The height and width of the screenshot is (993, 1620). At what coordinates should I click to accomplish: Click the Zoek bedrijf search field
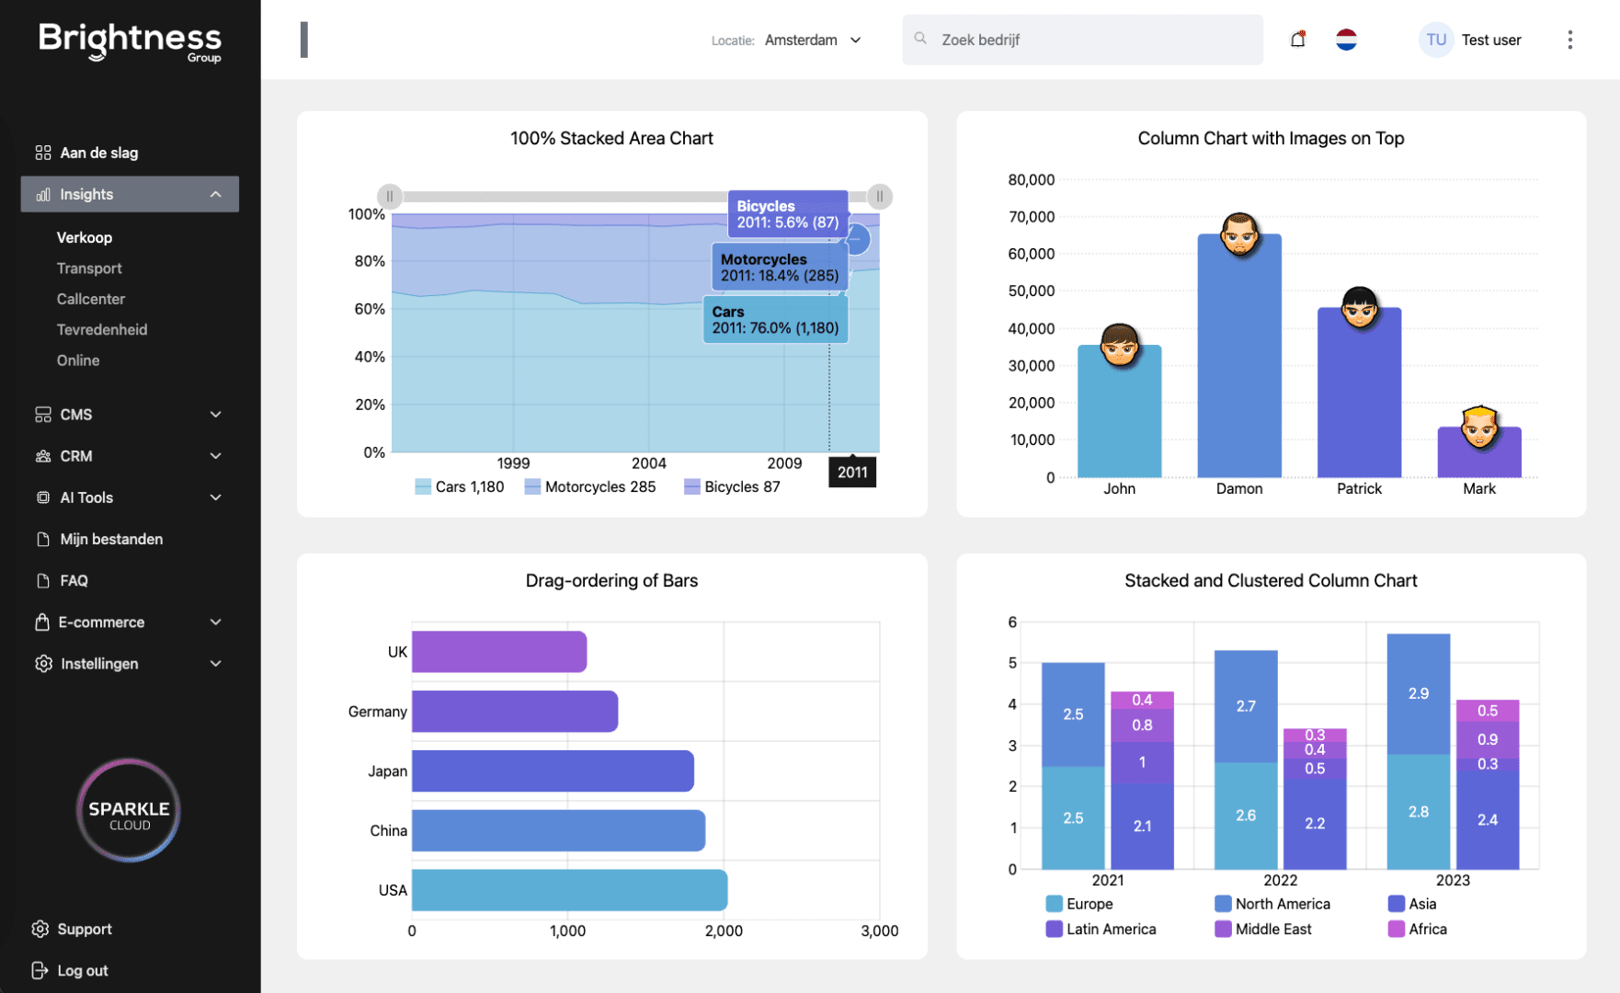click(x=1082, y=40)
